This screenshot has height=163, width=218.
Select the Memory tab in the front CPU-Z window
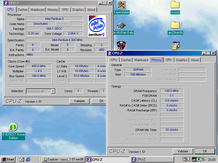tap(156, 60)
